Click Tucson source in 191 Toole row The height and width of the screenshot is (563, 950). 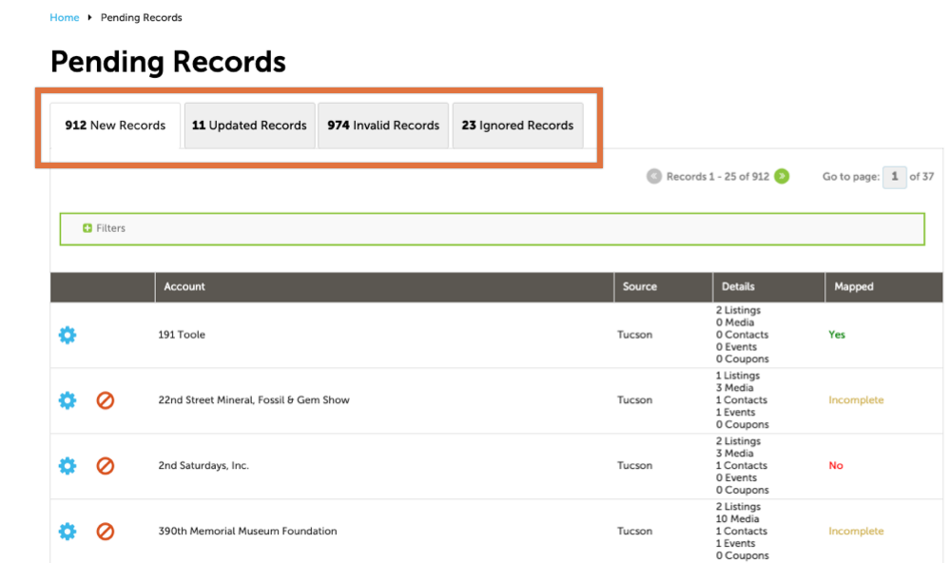click(635, 335)
